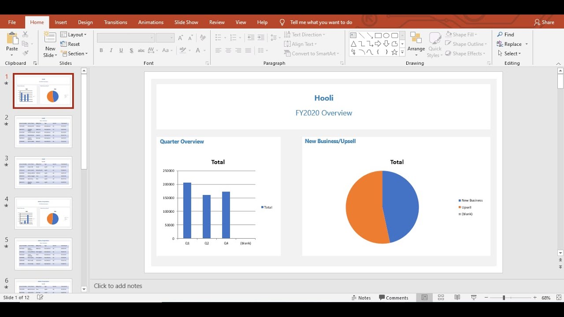Image resolution: width=564 pixels, height=317 pixels.
Task: Click the Reset slide button
Action: 70,44
